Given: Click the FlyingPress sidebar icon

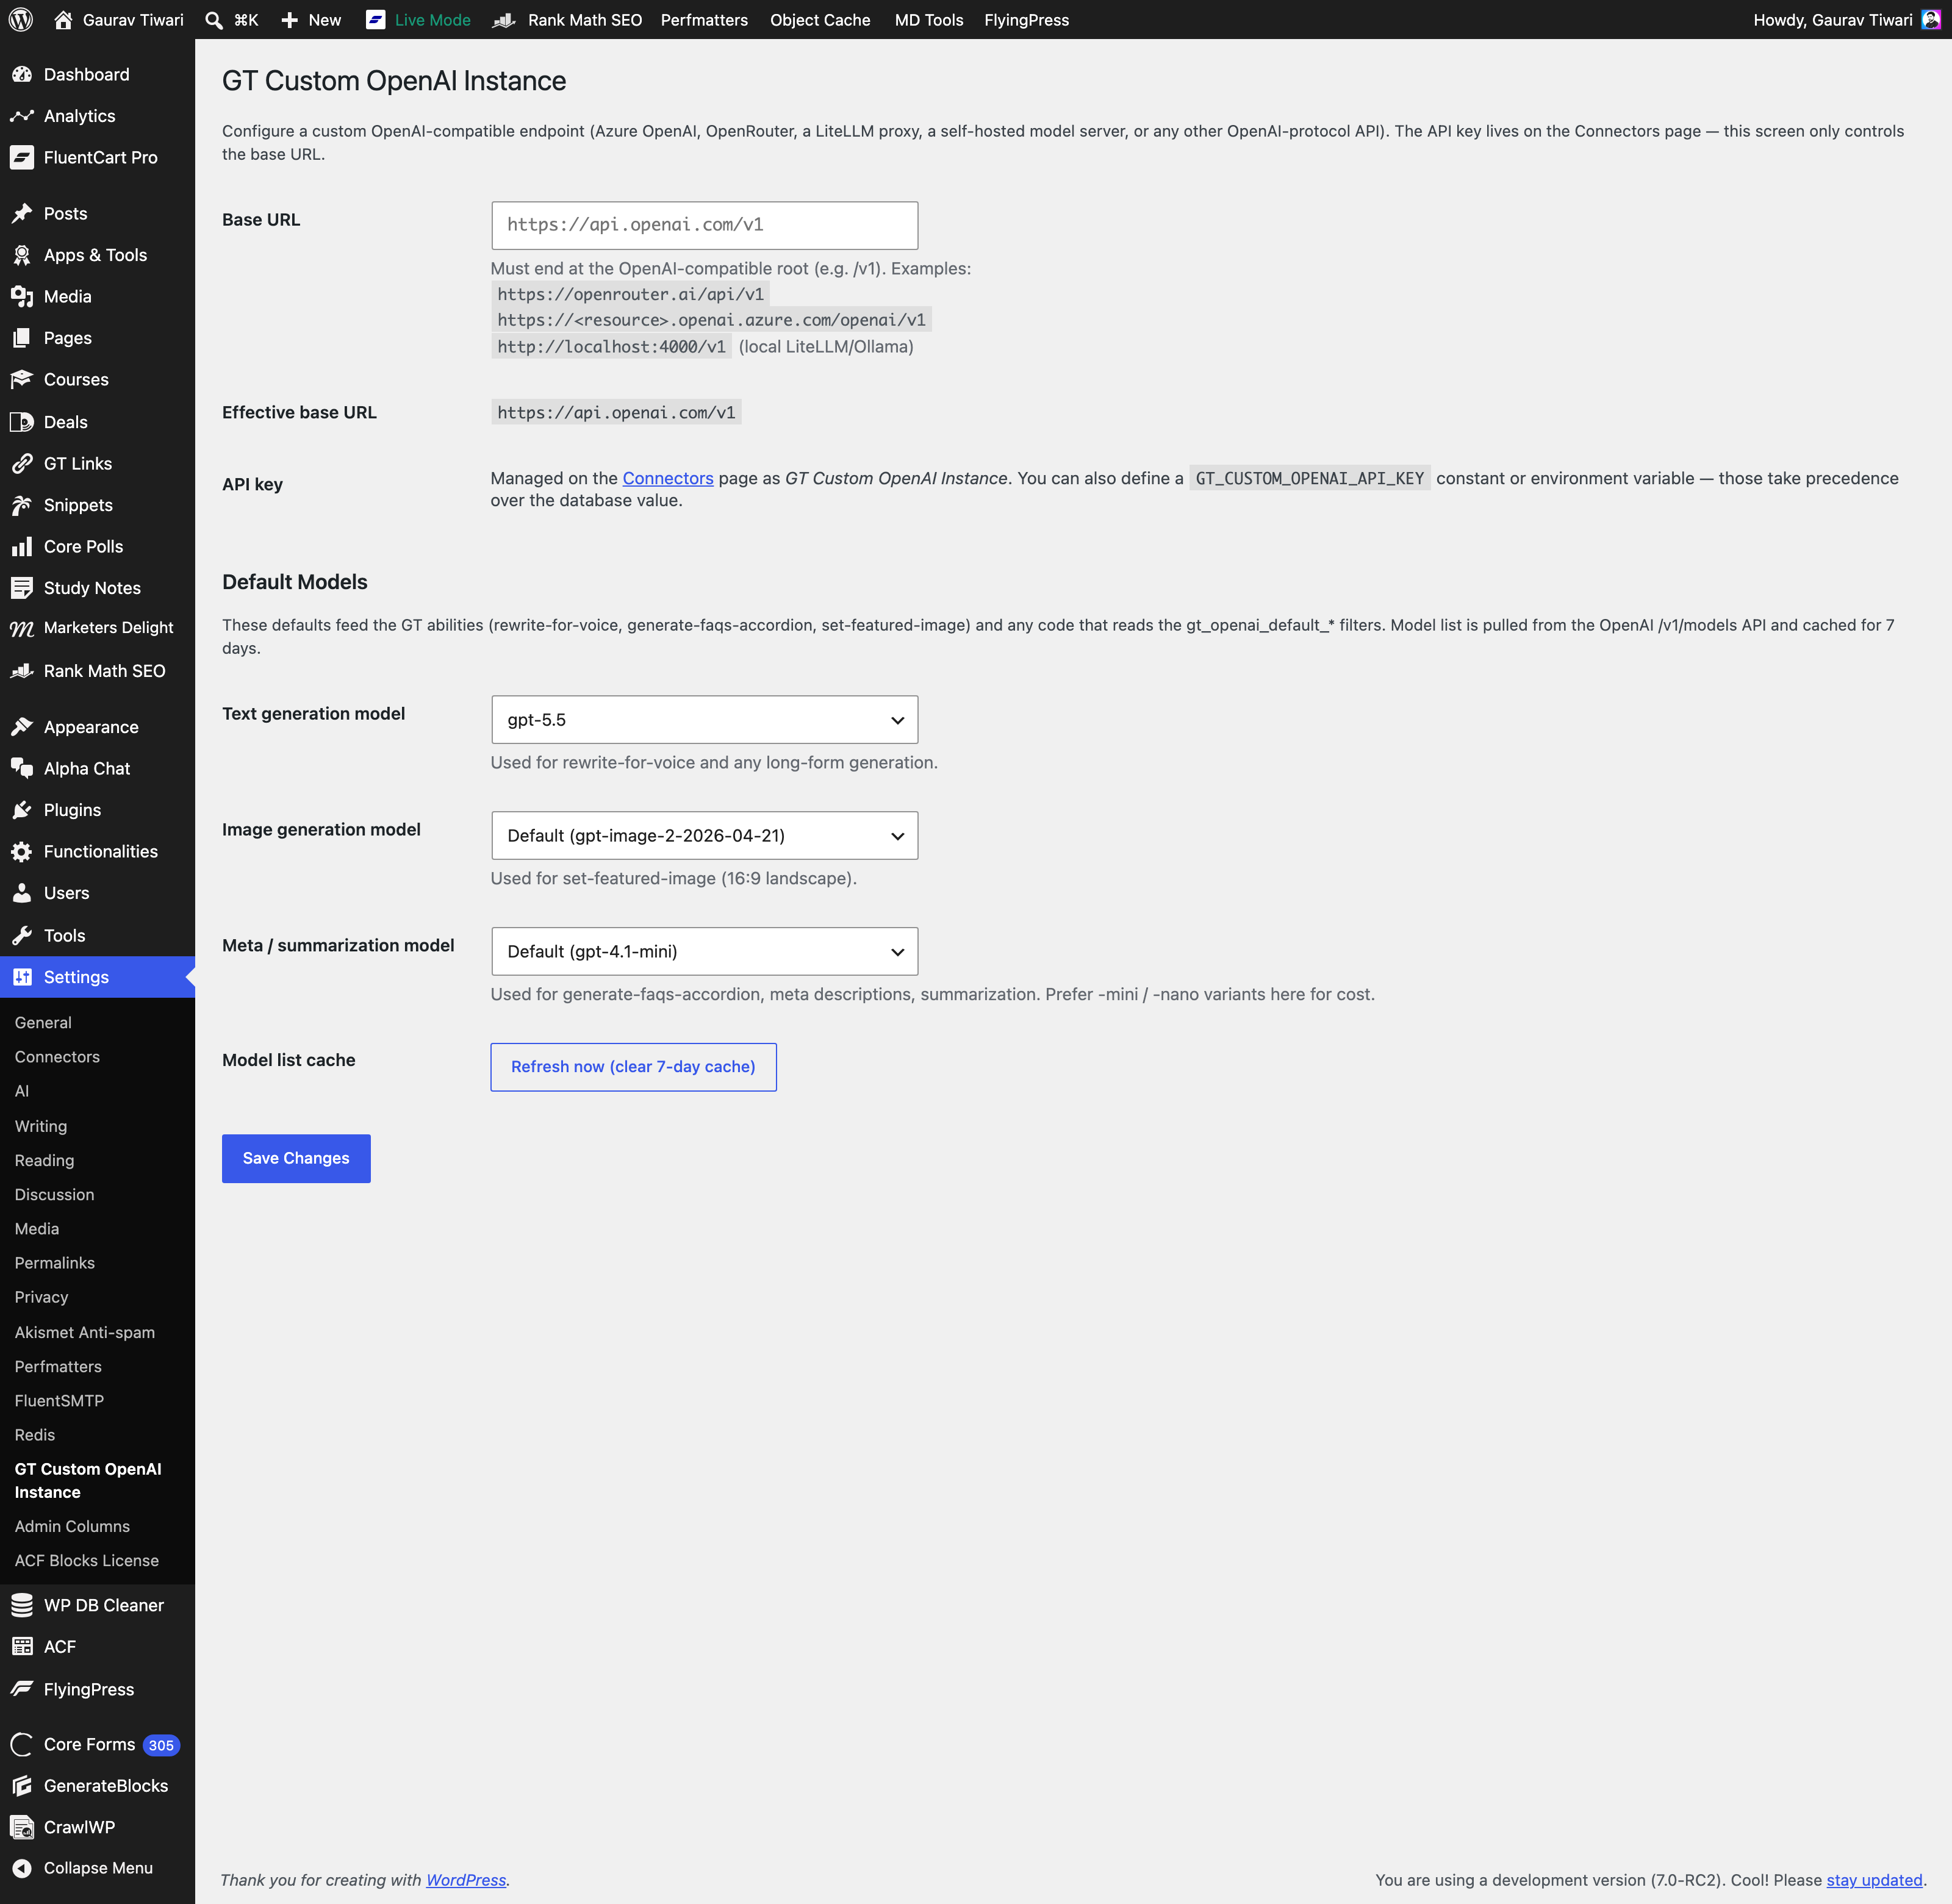Looking at the screenshot, I should tap(22, 1689).
